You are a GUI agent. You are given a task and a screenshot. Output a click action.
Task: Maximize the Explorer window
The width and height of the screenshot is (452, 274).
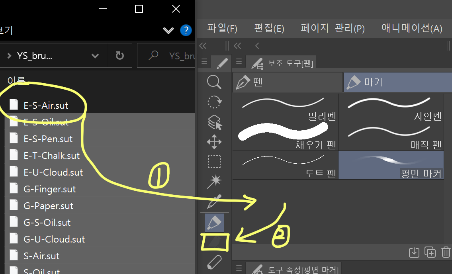(x=139, y=9)
